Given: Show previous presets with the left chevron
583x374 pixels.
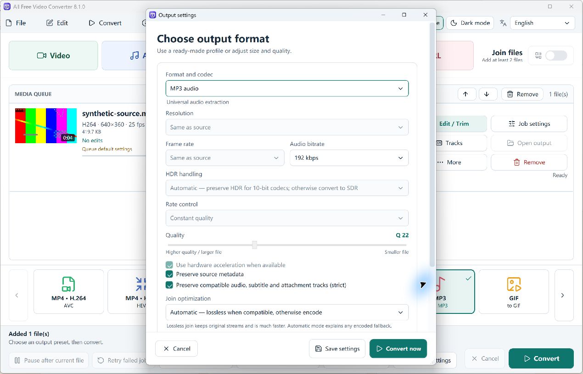Looking at the screenshot, I should (17, 295).
